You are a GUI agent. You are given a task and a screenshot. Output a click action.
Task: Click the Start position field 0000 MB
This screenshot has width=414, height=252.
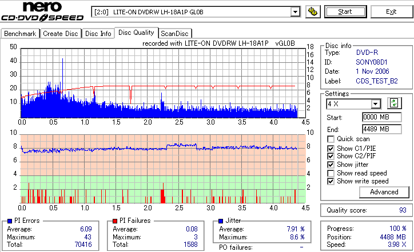pyautogui.click(x=382, y=117)
